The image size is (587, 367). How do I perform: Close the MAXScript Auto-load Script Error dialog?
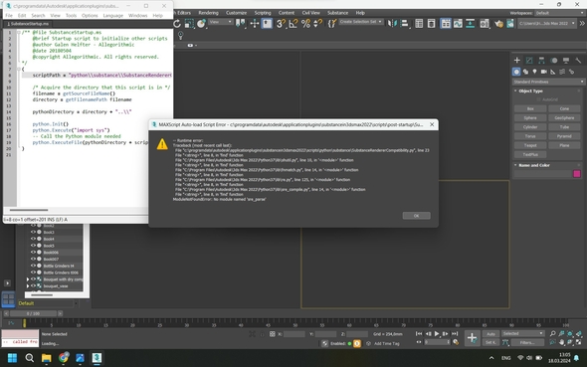pos(432,124)
